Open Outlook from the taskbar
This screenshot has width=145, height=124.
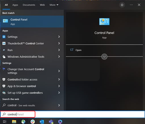42,122
